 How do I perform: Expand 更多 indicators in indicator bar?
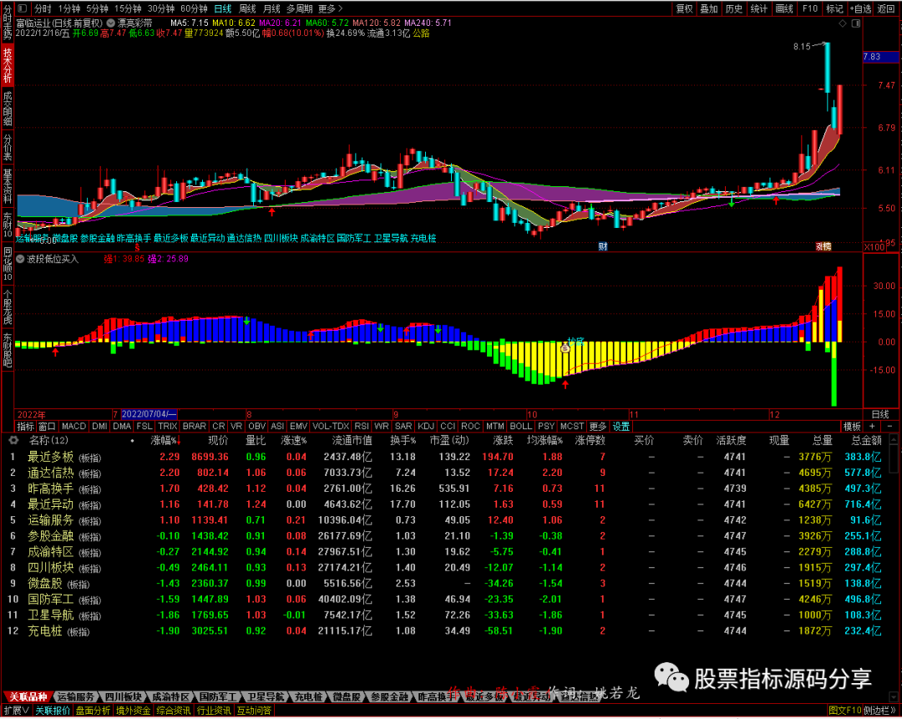click(x=598, y=426)
